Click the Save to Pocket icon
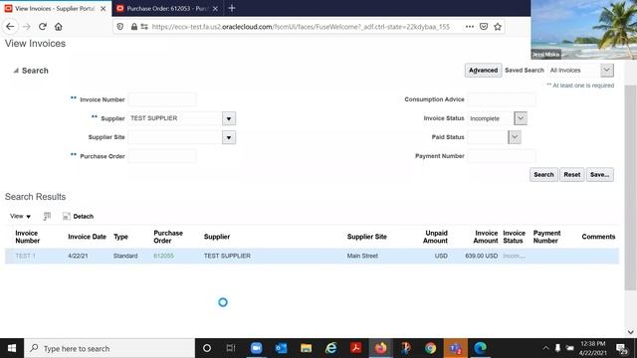 pos(484,27)
